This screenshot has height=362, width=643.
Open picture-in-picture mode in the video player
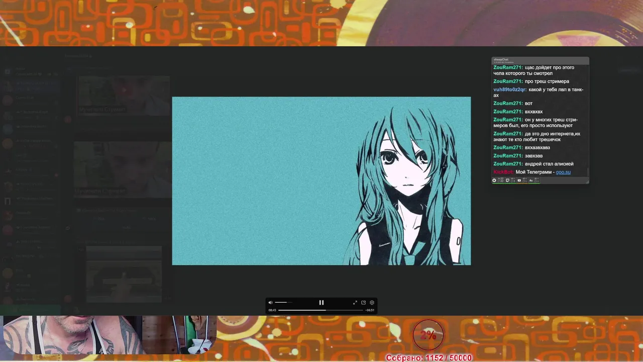[364, 302]
